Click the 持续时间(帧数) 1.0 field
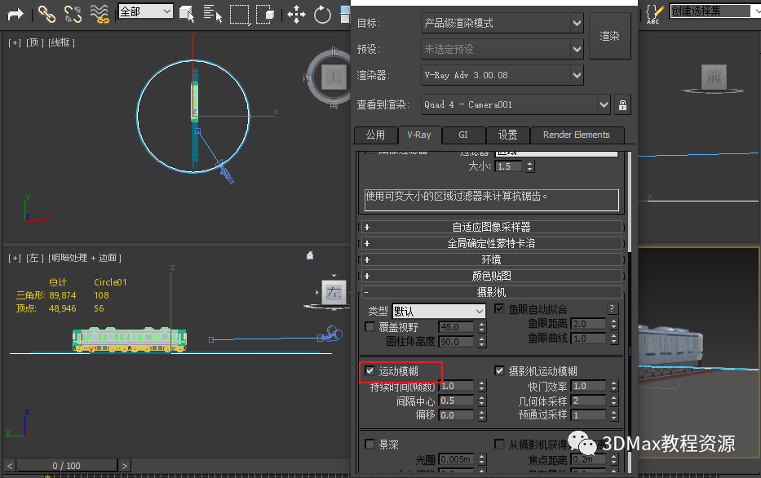 click(x=457, y=386)
